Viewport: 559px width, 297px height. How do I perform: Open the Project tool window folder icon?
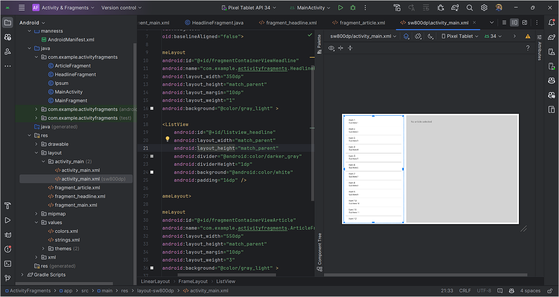(x=8, y=22)
